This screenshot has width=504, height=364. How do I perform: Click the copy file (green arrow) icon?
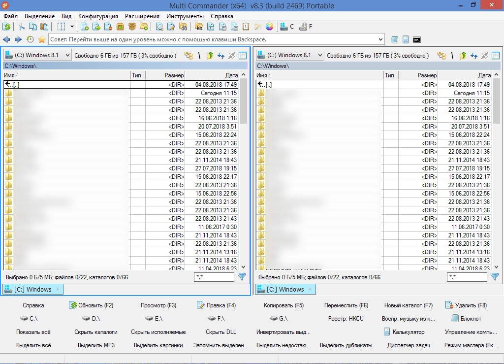(96, 27)
